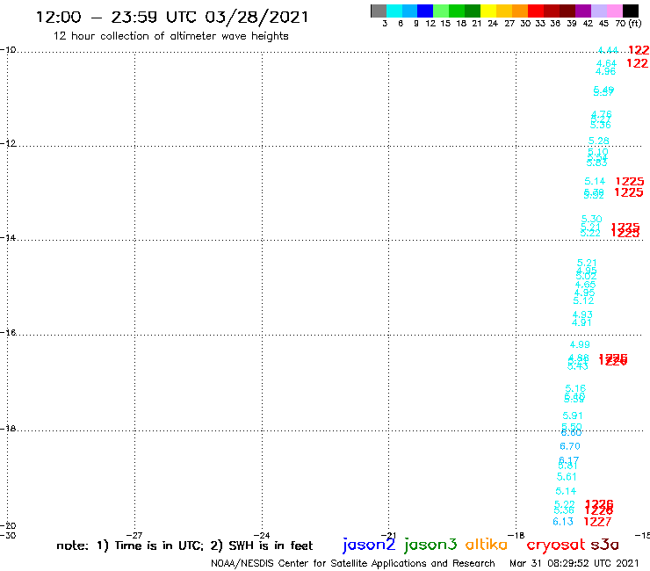650x571 pixels.
Task: Select the wave height value '5.61'
Action: [x=567, y=477]
